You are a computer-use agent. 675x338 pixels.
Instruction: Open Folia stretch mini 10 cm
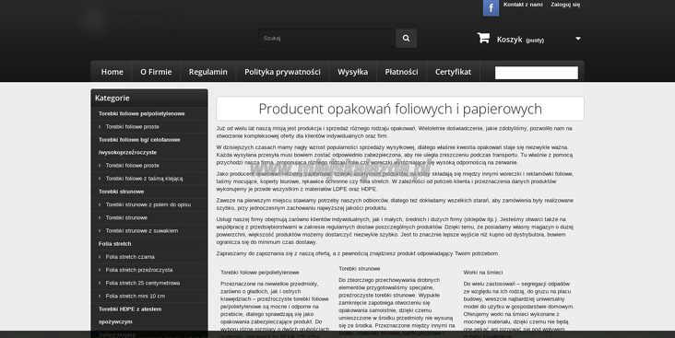point(136,297)
